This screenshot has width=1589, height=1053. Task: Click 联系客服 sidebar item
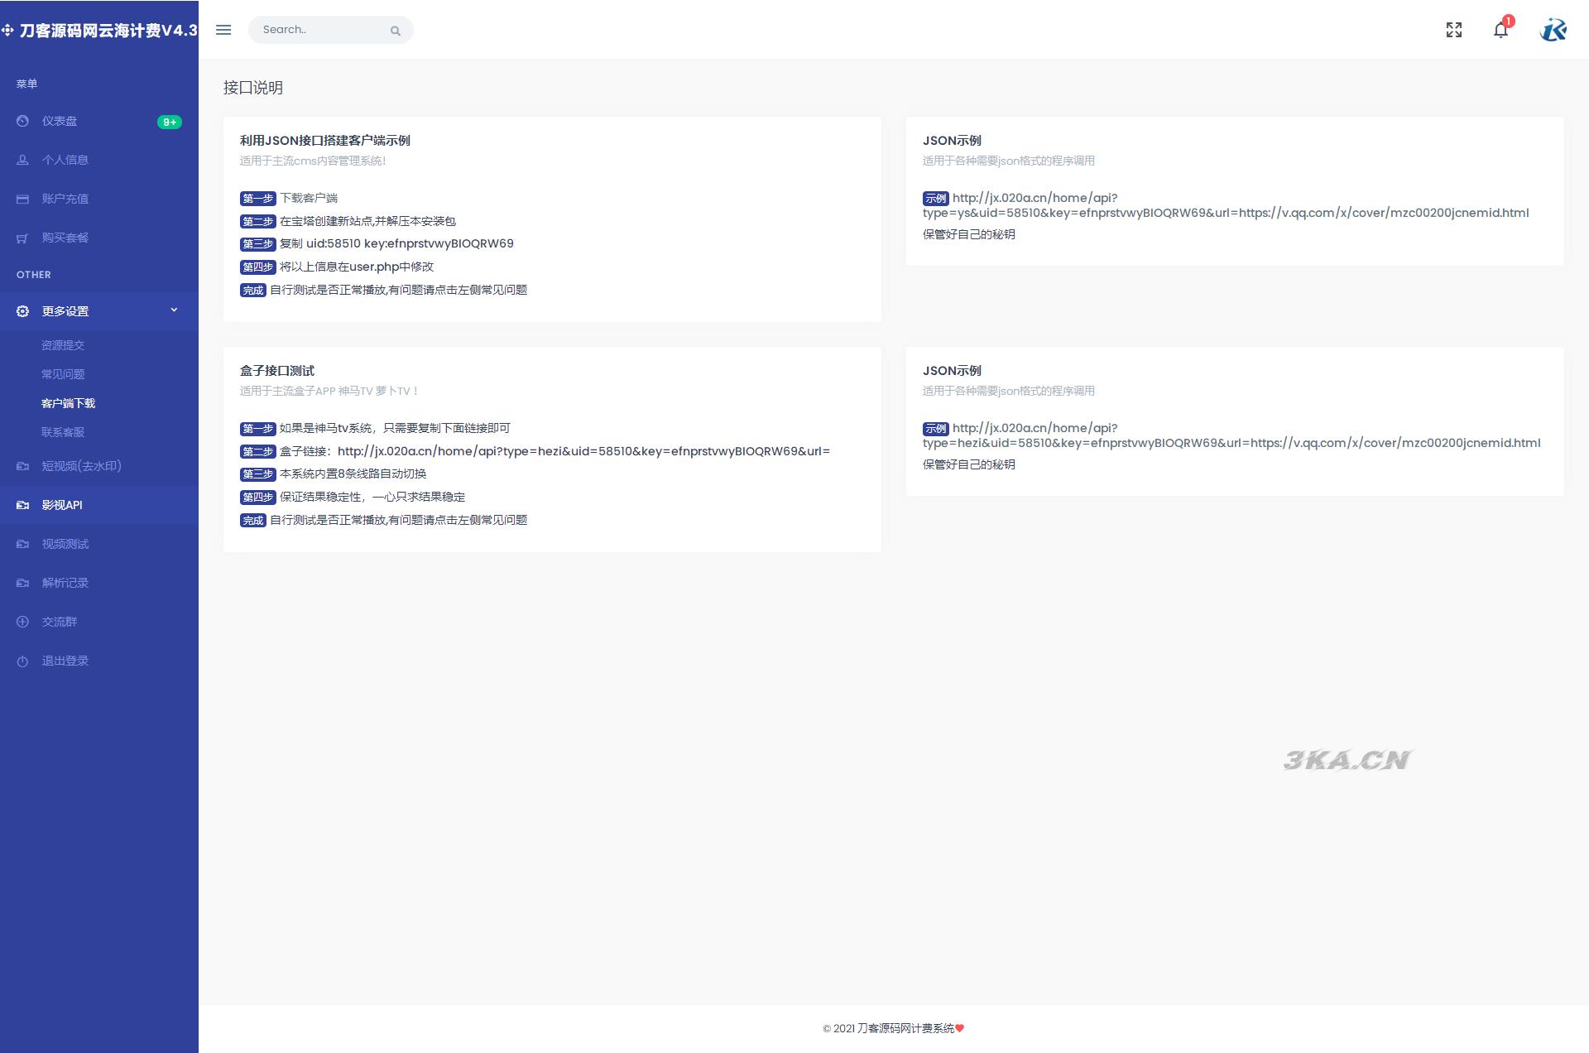point(65,431)
